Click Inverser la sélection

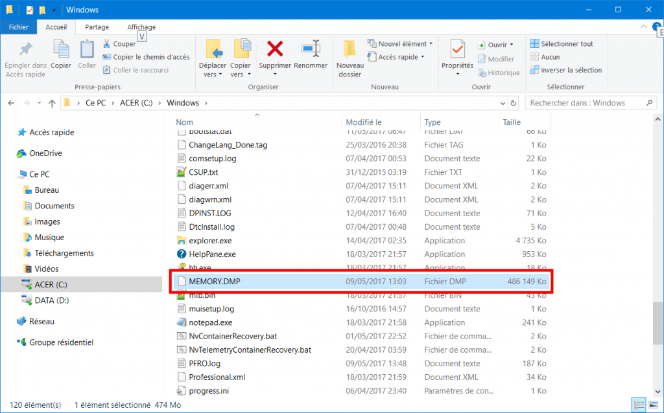click(x=565, y=70)
